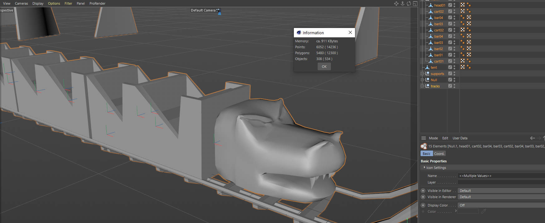This screenshot has height=223, width=545.
Task: Open the Filter viewport menu
Action: coord(68,3)
